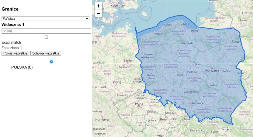
Task: Click the Leipzig label on the map
Action: pyautogui.click(x=116, y=82)
